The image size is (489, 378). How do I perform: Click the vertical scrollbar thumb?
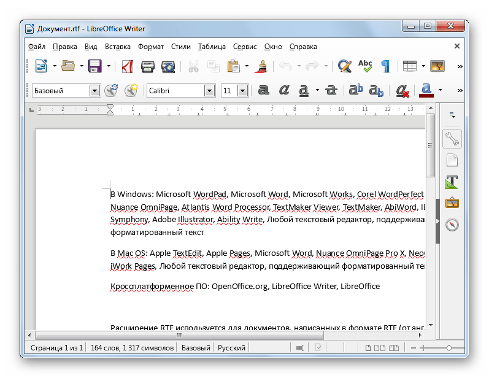pos(430,145)
